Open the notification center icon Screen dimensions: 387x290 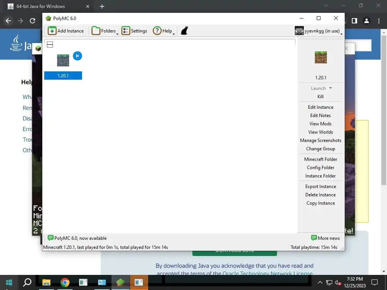pos(375,282)
